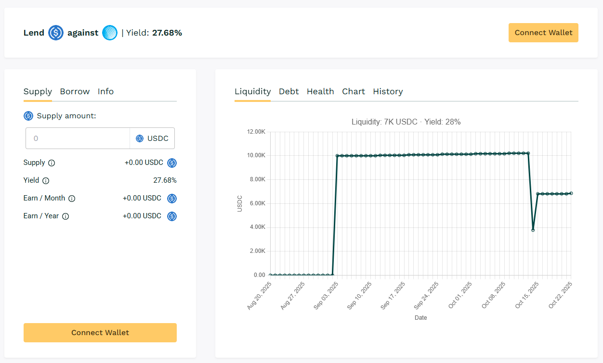Screen dimensions: 603x363
Task: Switch to the Debt chart tab
Action: coord(288,91)
